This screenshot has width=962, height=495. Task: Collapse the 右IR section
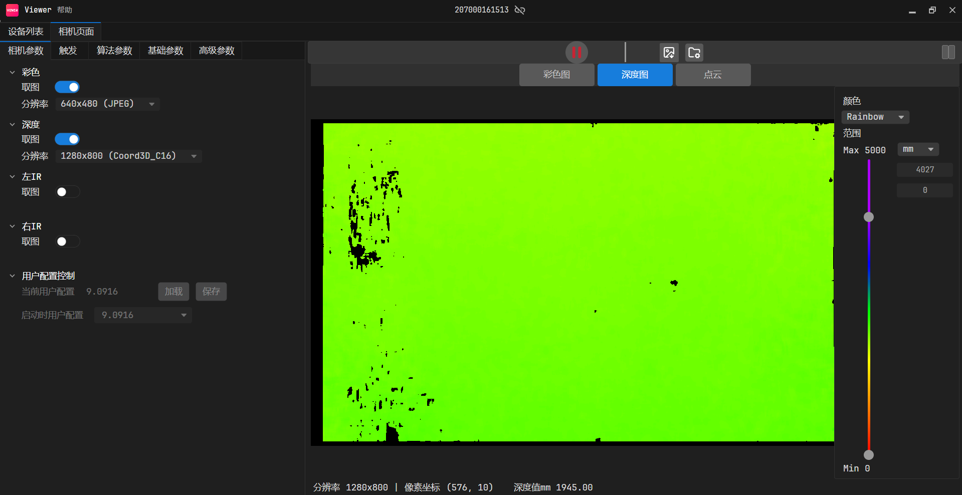pyautogui.click(x=13, y=226)
